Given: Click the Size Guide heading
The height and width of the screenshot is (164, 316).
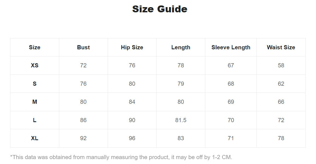Looking at the screenshot, I should [x=160, y=9].
